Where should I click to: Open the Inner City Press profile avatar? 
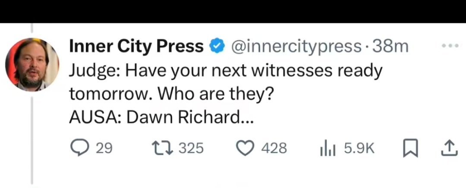(32, 65)
